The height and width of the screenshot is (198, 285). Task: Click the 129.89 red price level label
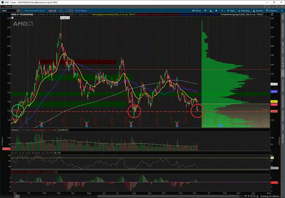tap(274, 111)
